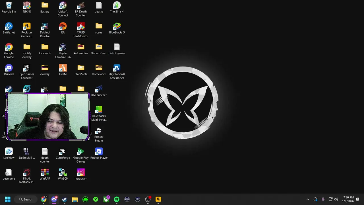
Task: Open the Battery folder on desktop
Action: pyautogui.click(x=45, y=7)
